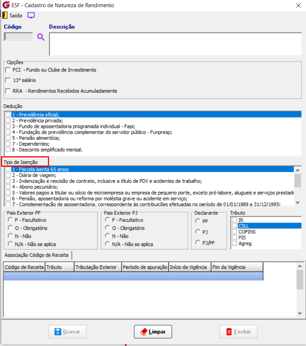This screenshot has width=306, height=346.
Task: Click the Início da Vigência column header
Action: tap(190, 267)
